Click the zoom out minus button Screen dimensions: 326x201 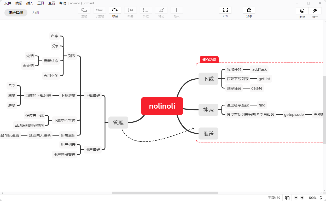(296, 198)
